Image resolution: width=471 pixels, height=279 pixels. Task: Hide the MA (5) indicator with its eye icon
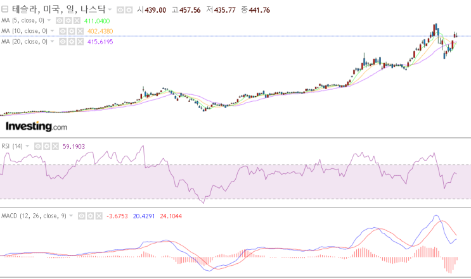click(60, 21)
